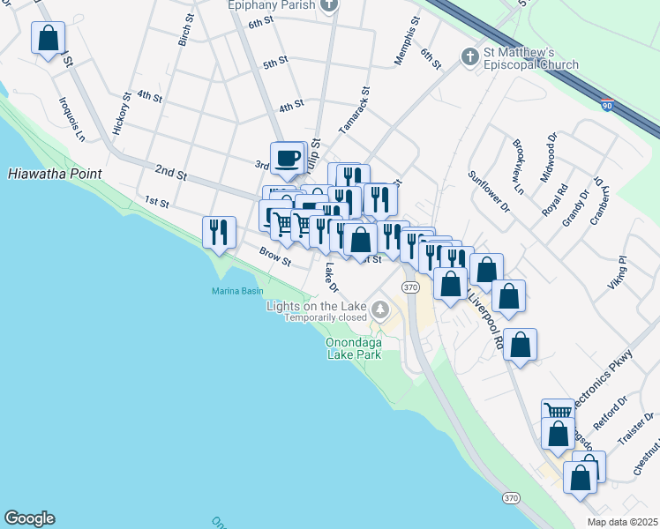Click the Hickory St street label

pyautogui.click(x=121, y=114)
